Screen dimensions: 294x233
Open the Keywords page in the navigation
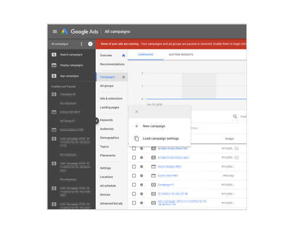tap(106, 120)
